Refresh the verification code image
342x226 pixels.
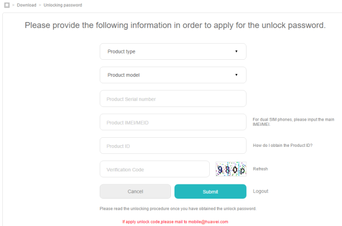click(260, 169)
